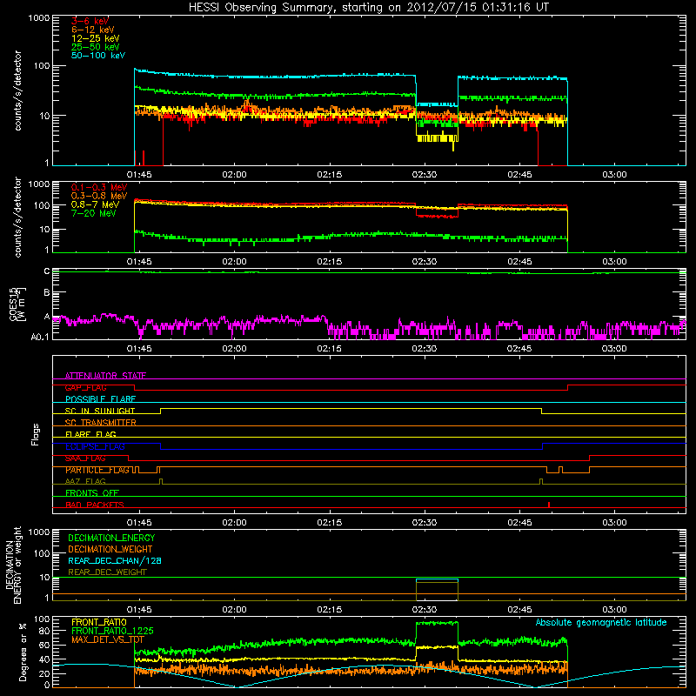Click the 01:45 tick under the keV panel

coord(139,175)
